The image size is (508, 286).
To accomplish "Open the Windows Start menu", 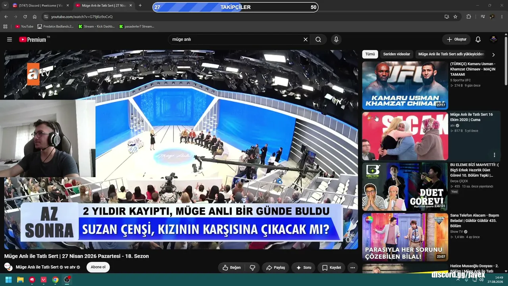I will [x=8, y=280].
